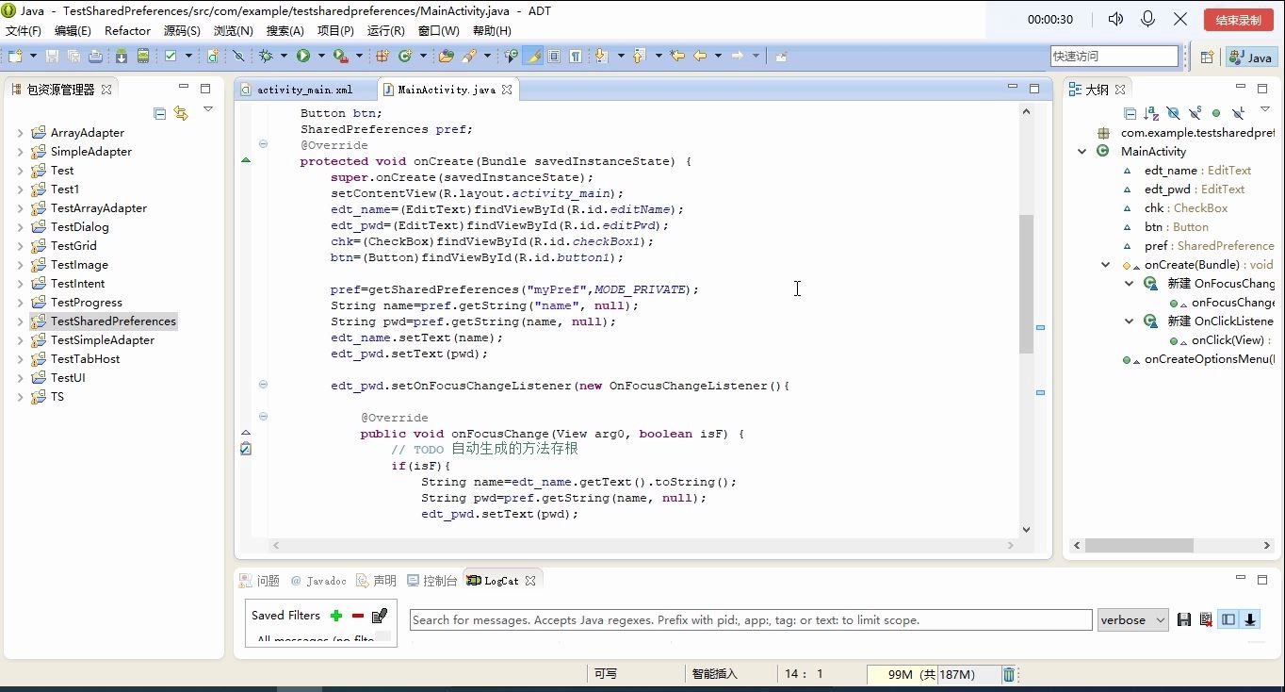Sort Outline members alphabetically
Screen dimensions: 1285x692
[1151, 113]
